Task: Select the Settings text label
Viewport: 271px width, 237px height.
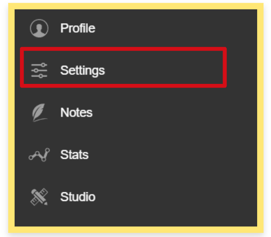Action: tap(82, 70)
